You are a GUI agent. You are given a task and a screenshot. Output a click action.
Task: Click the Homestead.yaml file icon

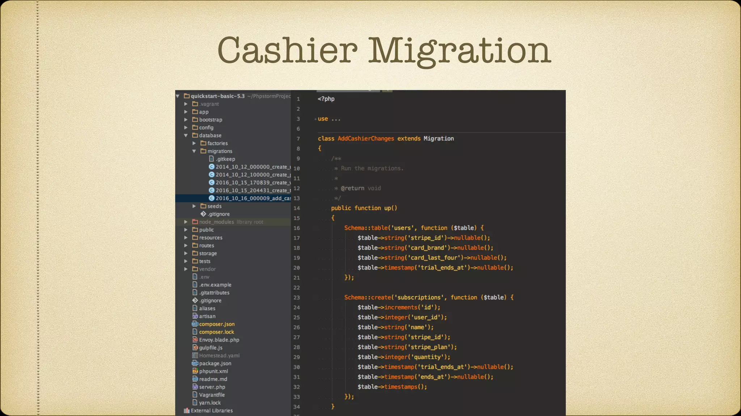coord(195,356)
